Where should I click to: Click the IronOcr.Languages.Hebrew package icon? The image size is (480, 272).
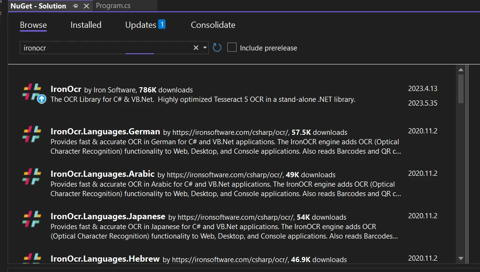(32, 258)
